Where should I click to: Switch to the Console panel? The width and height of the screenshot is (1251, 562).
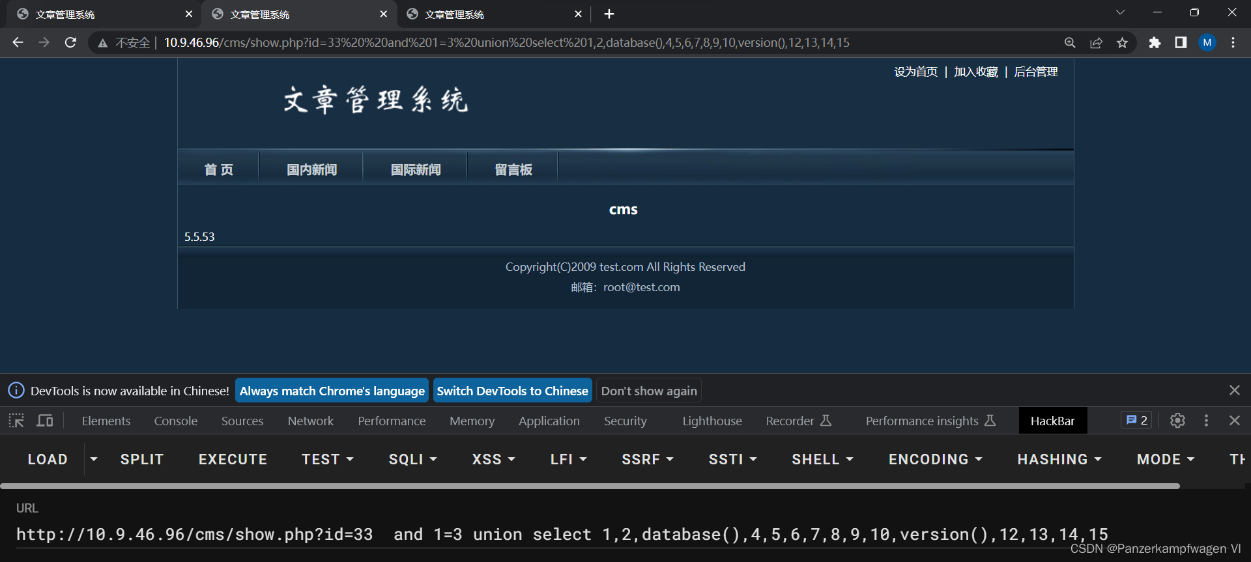tap(176, 421)
